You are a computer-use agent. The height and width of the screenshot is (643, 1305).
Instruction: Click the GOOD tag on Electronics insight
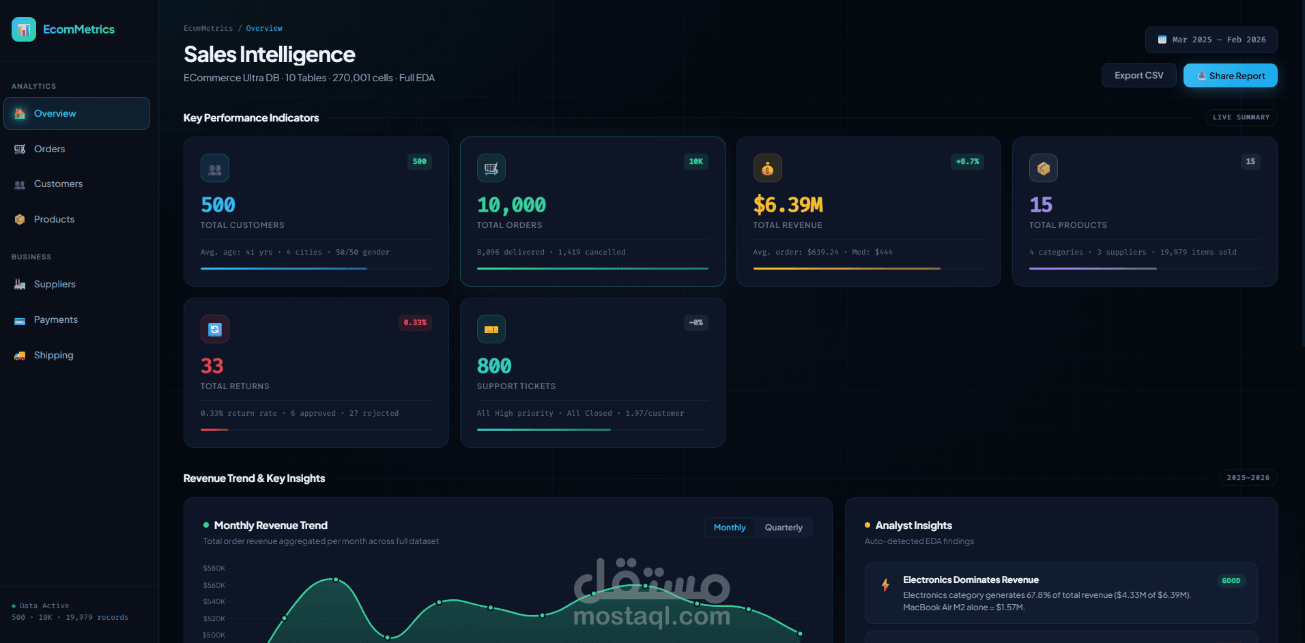click(1231, 581)
